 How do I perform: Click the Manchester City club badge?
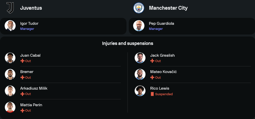pyautogui.click(x=139, y=8)
